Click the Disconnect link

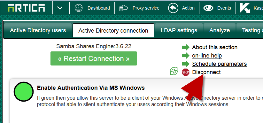click(x=206, y=72)
